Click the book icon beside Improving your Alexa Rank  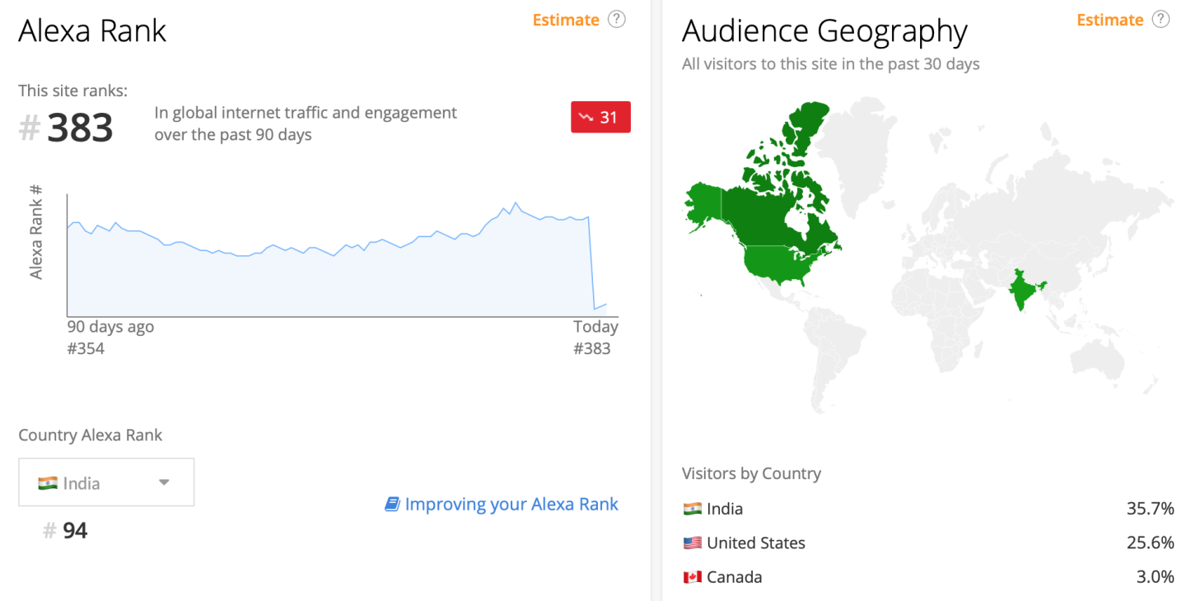tap(392, 504)
